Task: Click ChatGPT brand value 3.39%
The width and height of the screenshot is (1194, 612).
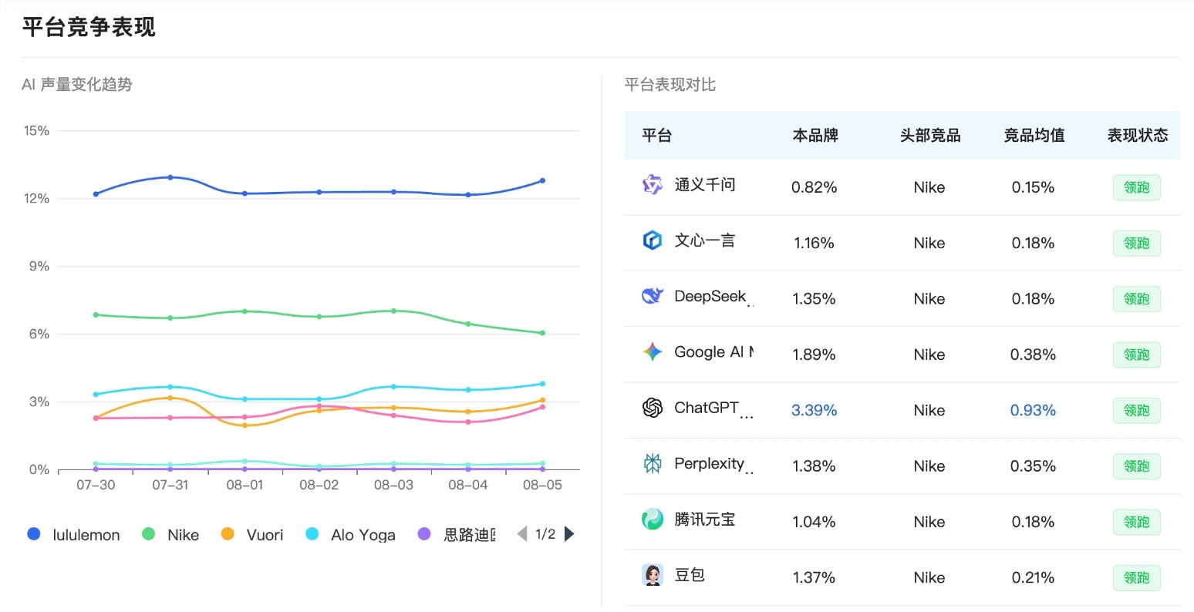Action: tap(815, 411)
